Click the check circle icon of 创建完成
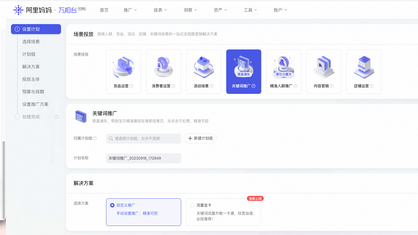The height and width of the screenshot is (235, 418). (x=17, y=117)
